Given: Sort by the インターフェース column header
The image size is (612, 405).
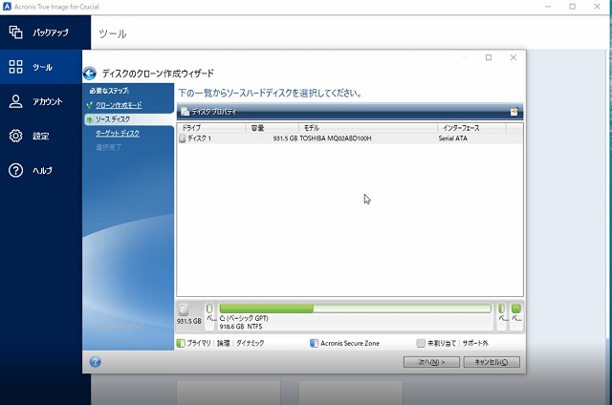Looking at the screenshot, I should (x=471, y=128).
